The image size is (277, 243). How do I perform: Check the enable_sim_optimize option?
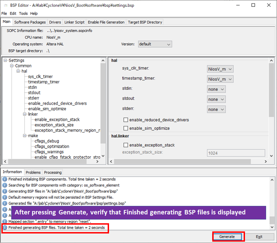pos(126,128)
